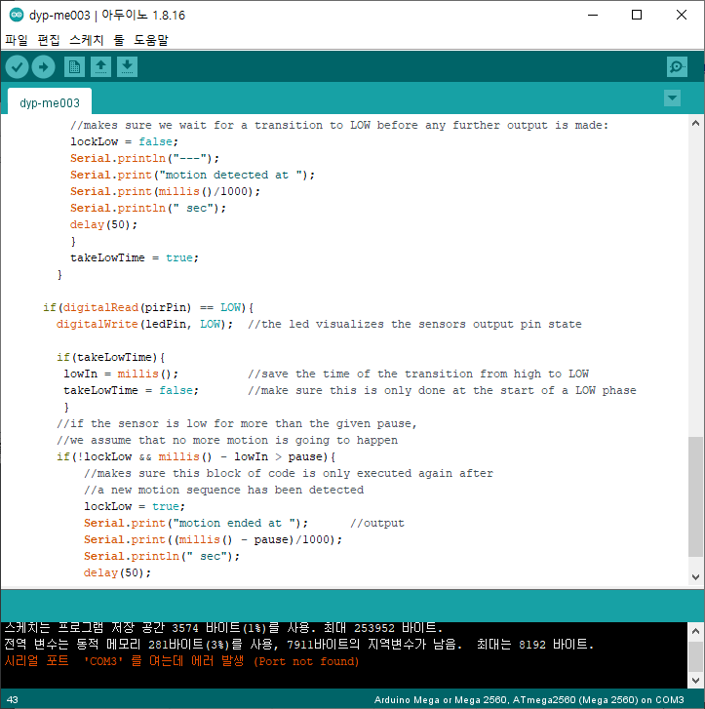This screenshot has width=705, height=709.
Task: Click the last 'delay(50);' line
Action: tap(117, 572)
